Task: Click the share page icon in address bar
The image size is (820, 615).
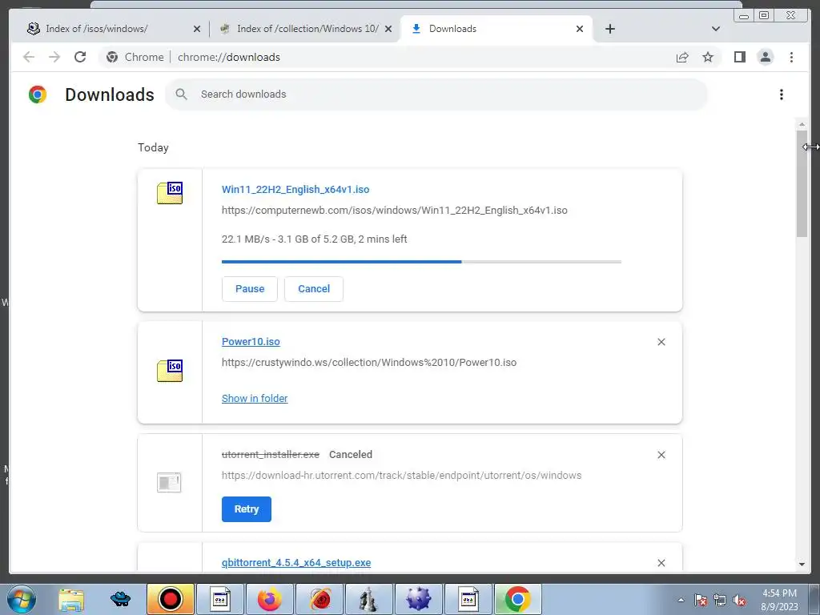Action: [682, 57]
